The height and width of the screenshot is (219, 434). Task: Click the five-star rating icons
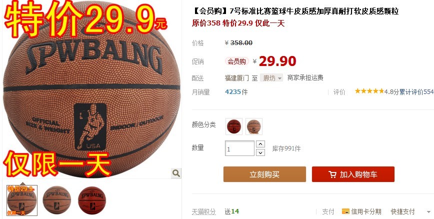click(x=369, y=91)
